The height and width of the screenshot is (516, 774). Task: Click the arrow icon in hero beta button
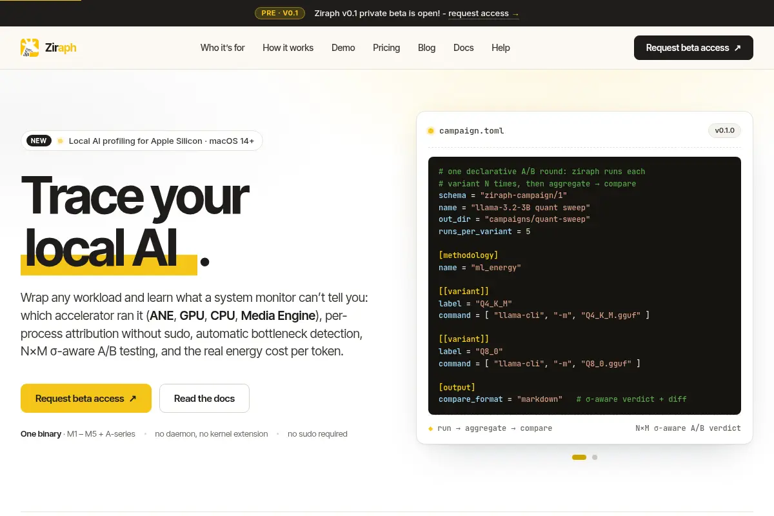coord(133,399)
